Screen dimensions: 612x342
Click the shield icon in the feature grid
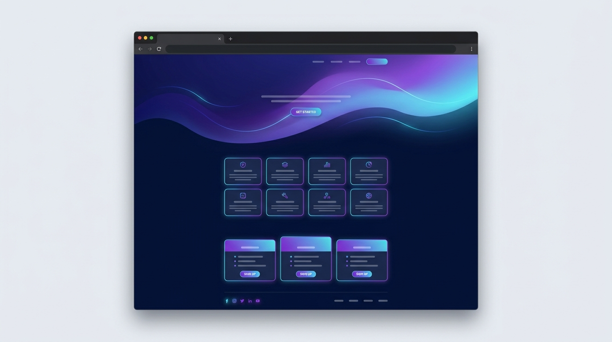click(x=243, y=165)
